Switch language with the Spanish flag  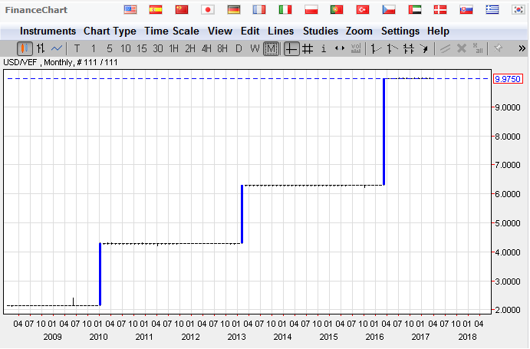coord(156,9)
